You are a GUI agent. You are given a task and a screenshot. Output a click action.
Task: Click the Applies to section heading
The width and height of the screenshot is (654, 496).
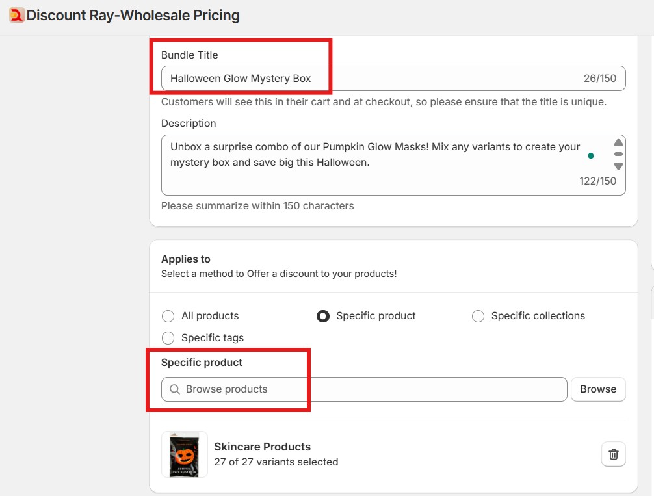[x=186, y=259]
